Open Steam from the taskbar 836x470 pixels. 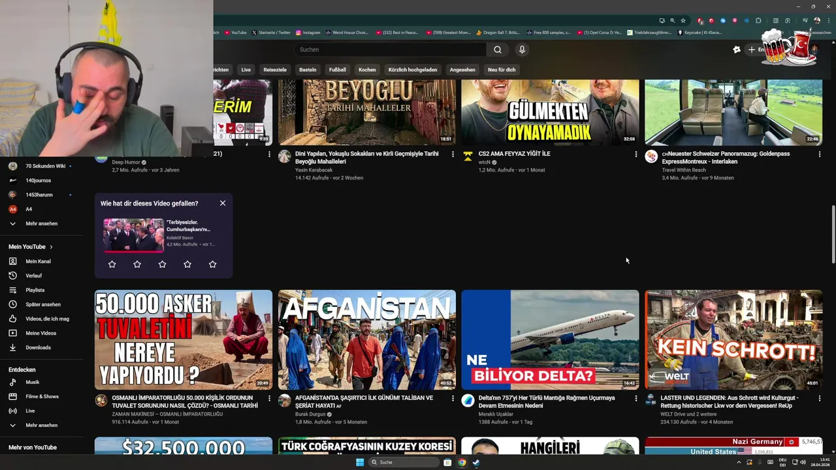476,462
